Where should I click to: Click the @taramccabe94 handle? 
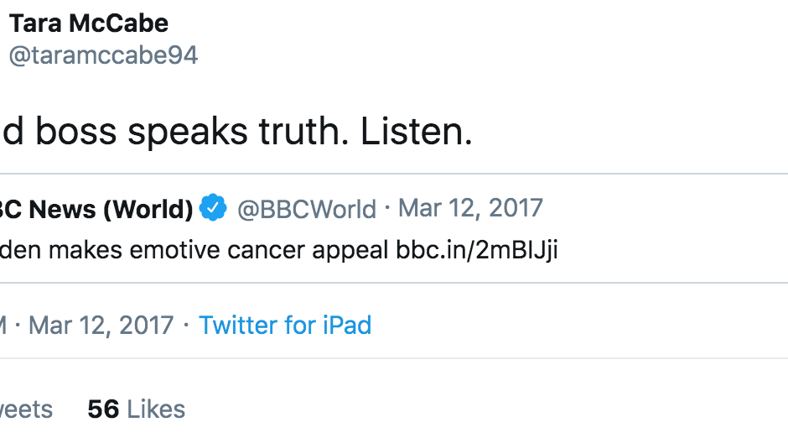103,55
